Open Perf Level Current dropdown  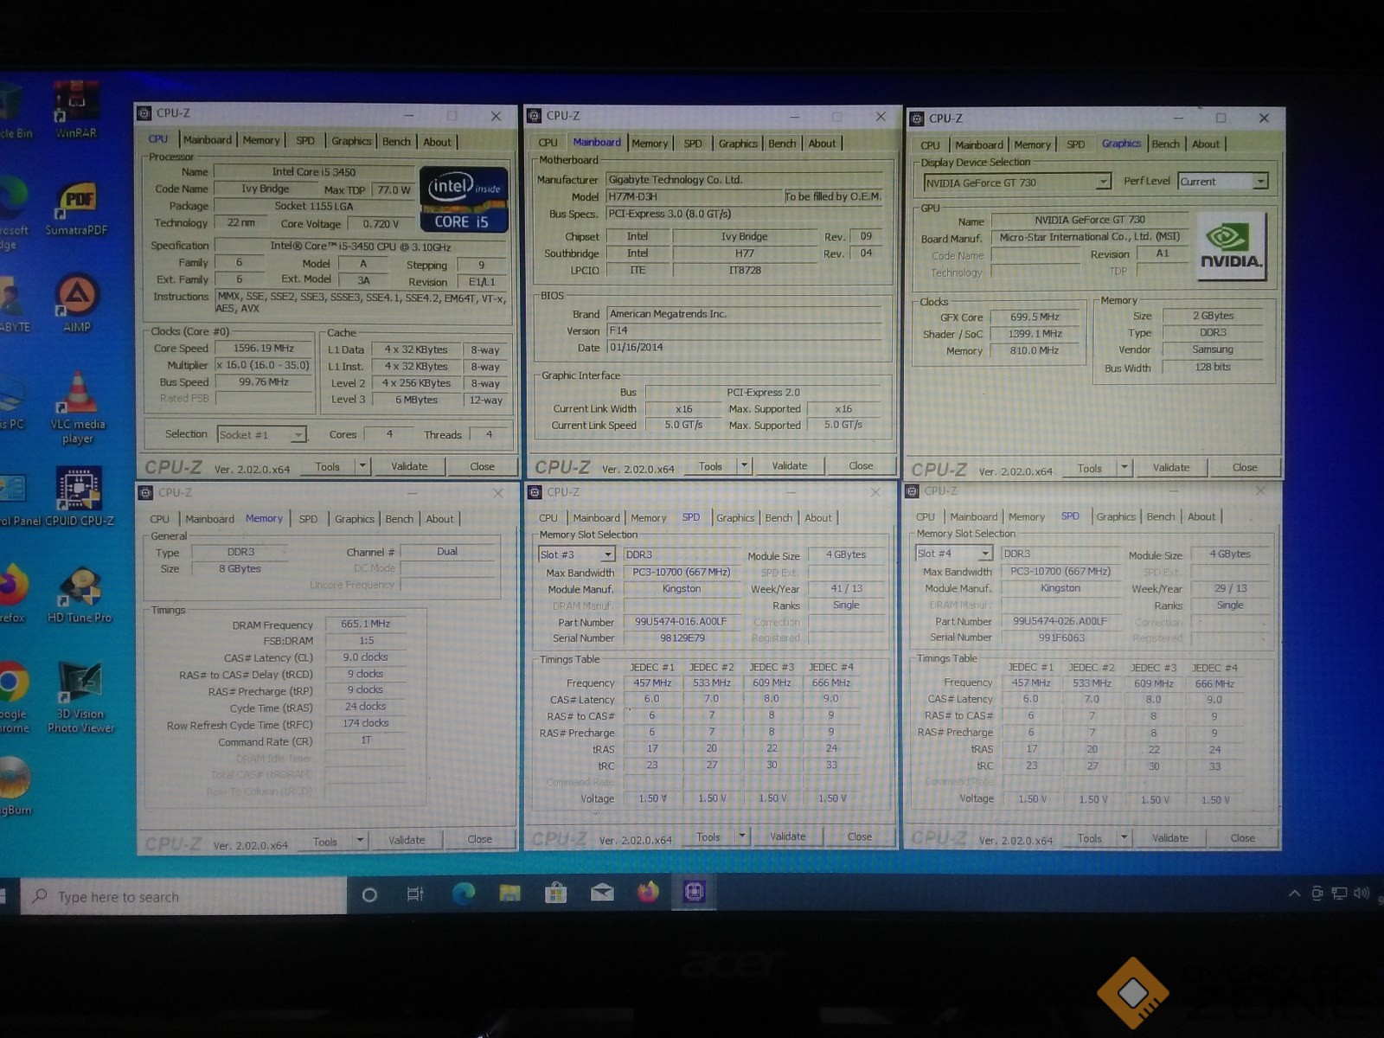[1223, 182]
